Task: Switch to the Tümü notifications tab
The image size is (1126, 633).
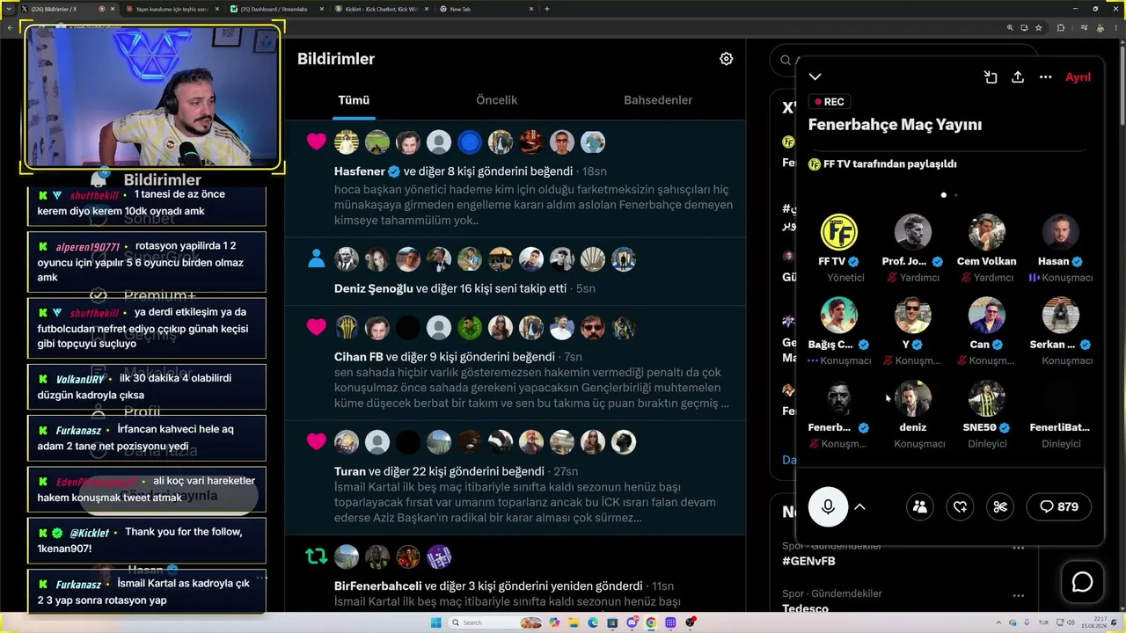Action: click(354, 100)
